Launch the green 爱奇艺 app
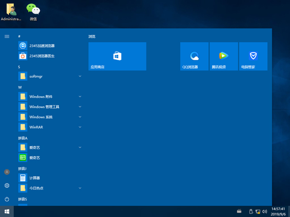Screen dimensions: 290x217 pyautogui.click(x=35, y=158)
